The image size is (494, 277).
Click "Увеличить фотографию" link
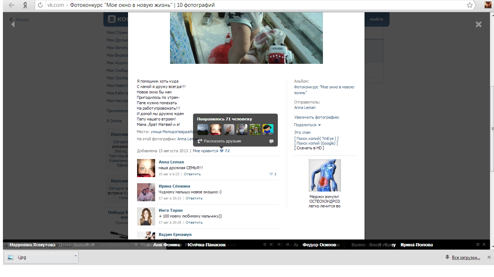pos(316,117)
